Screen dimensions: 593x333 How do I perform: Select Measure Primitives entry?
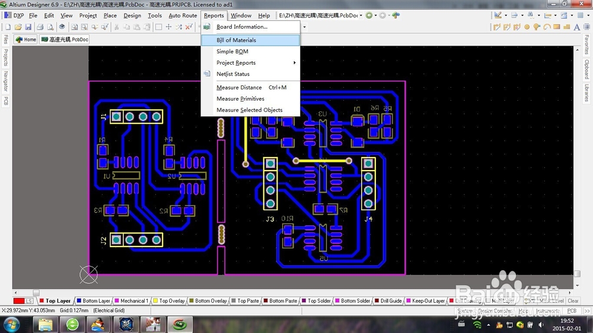pyautogui.click(x=250, y=98)
